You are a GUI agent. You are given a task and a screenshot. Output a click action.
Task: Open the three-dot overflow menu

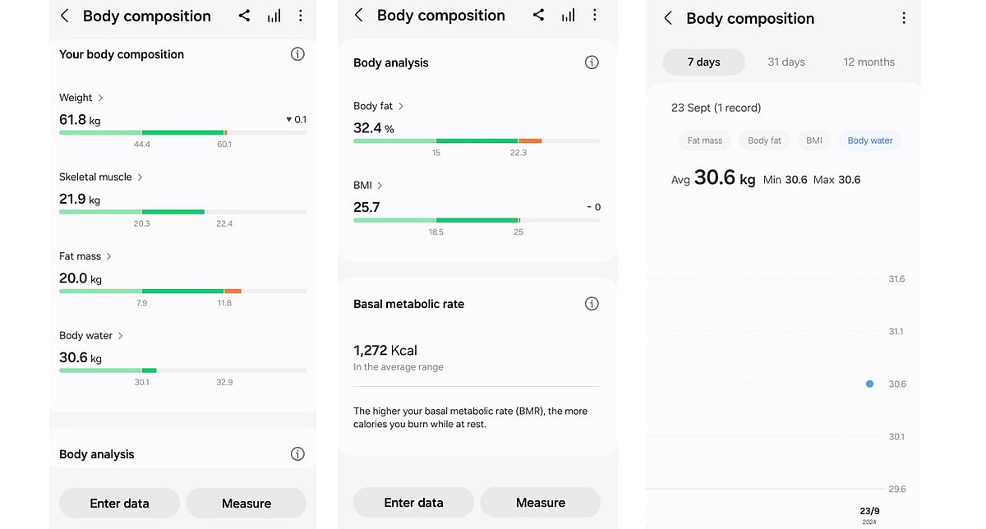(300, 15)
